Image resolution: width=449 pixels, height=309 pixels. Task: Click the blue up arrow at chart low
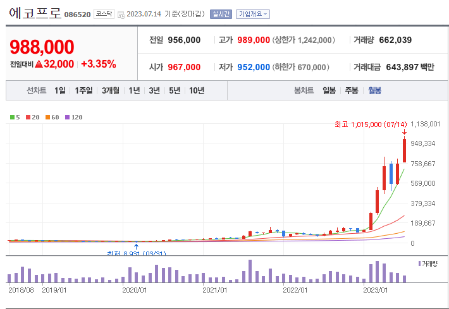tap(137, 246)
